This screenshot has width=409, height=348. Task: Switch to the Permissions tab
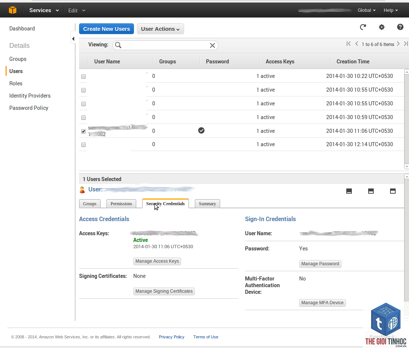click(121, 204)
